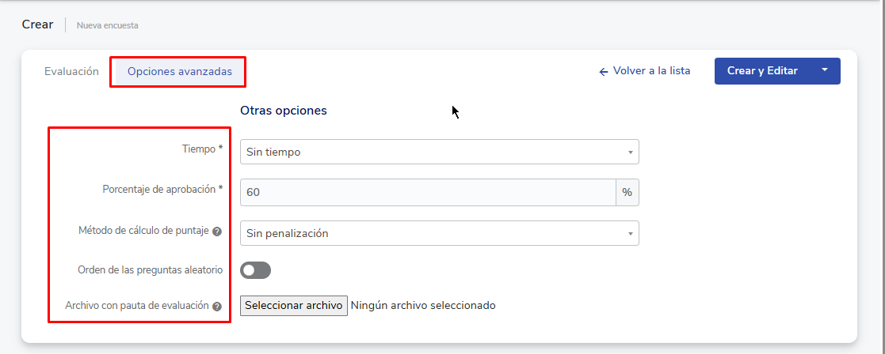This screenshot has height=354, width=885.
Task: Follow the Volver a la lista link
Action: pos(651,71)
